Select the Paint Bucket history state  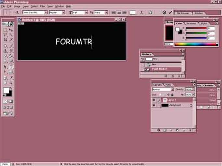[x=163, y=69]
